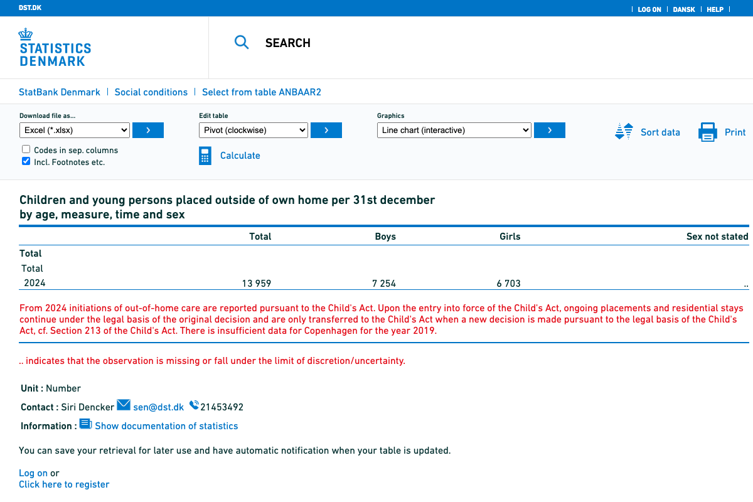Image resolution: width=753 pixels, height=502 pixels.
Task: Click the SEARCH input field
Action: 439,43
